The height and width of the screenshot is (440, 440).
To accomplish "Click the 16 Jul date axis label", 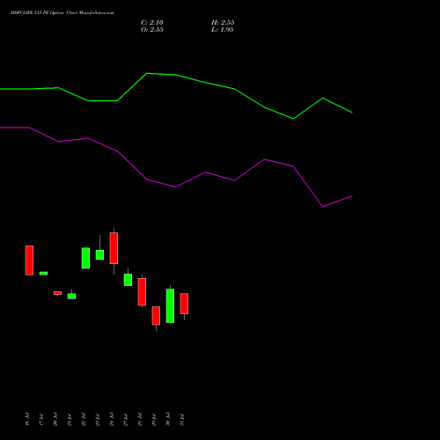I will tap(27, 419).
